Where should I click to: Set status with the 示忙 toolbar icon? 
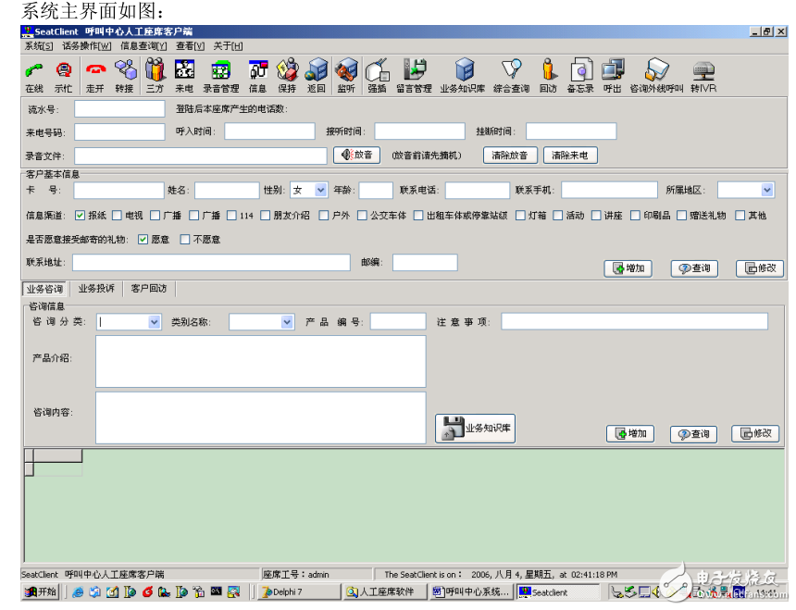[63, 75]
